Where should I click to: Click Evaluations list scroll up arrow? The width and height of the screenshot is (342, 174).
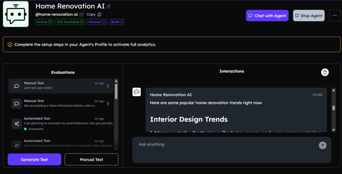[x=116, y=81]
